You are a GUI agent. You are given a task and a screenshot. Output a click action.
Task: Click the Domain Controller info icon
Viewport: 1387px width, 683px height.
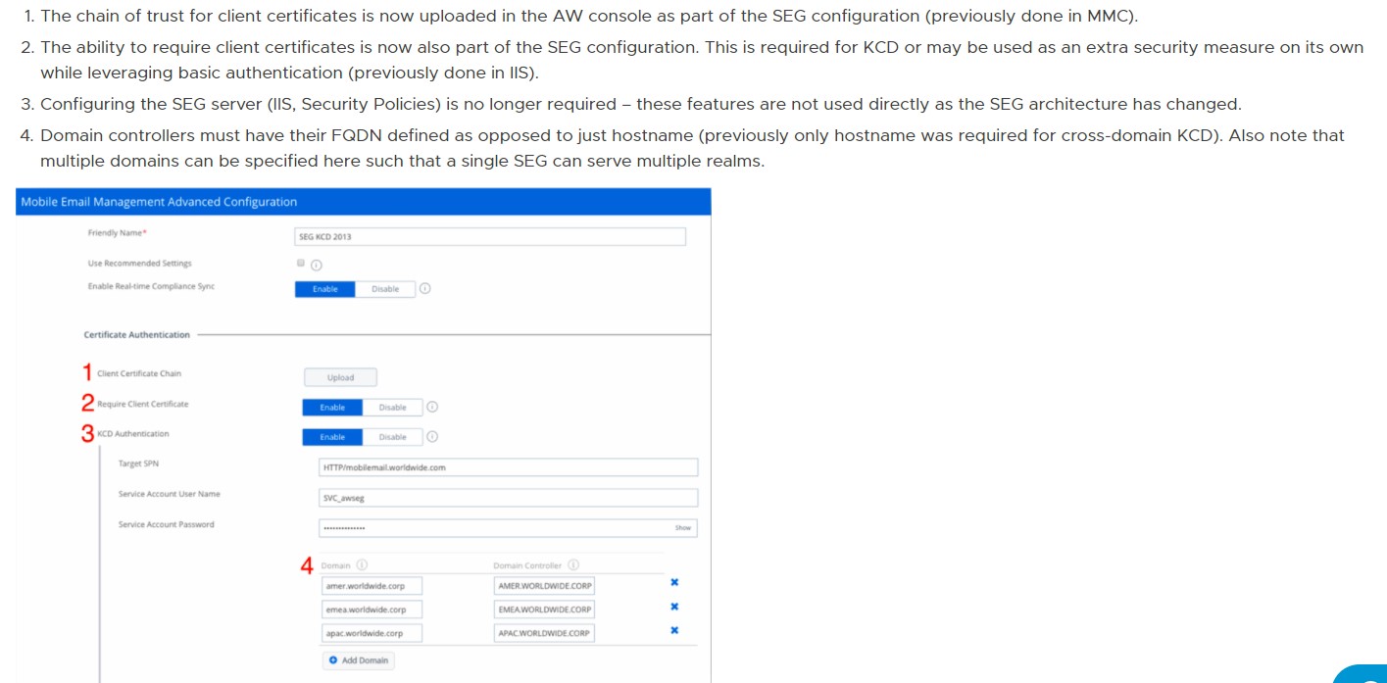pyautogui.click(x=573, y=564)
